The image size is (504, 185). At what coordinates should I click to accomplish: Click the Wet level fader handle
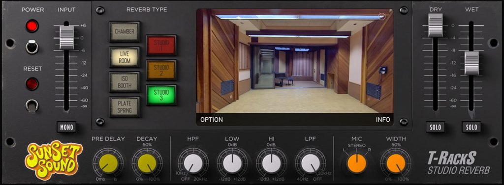click(472, 63)
